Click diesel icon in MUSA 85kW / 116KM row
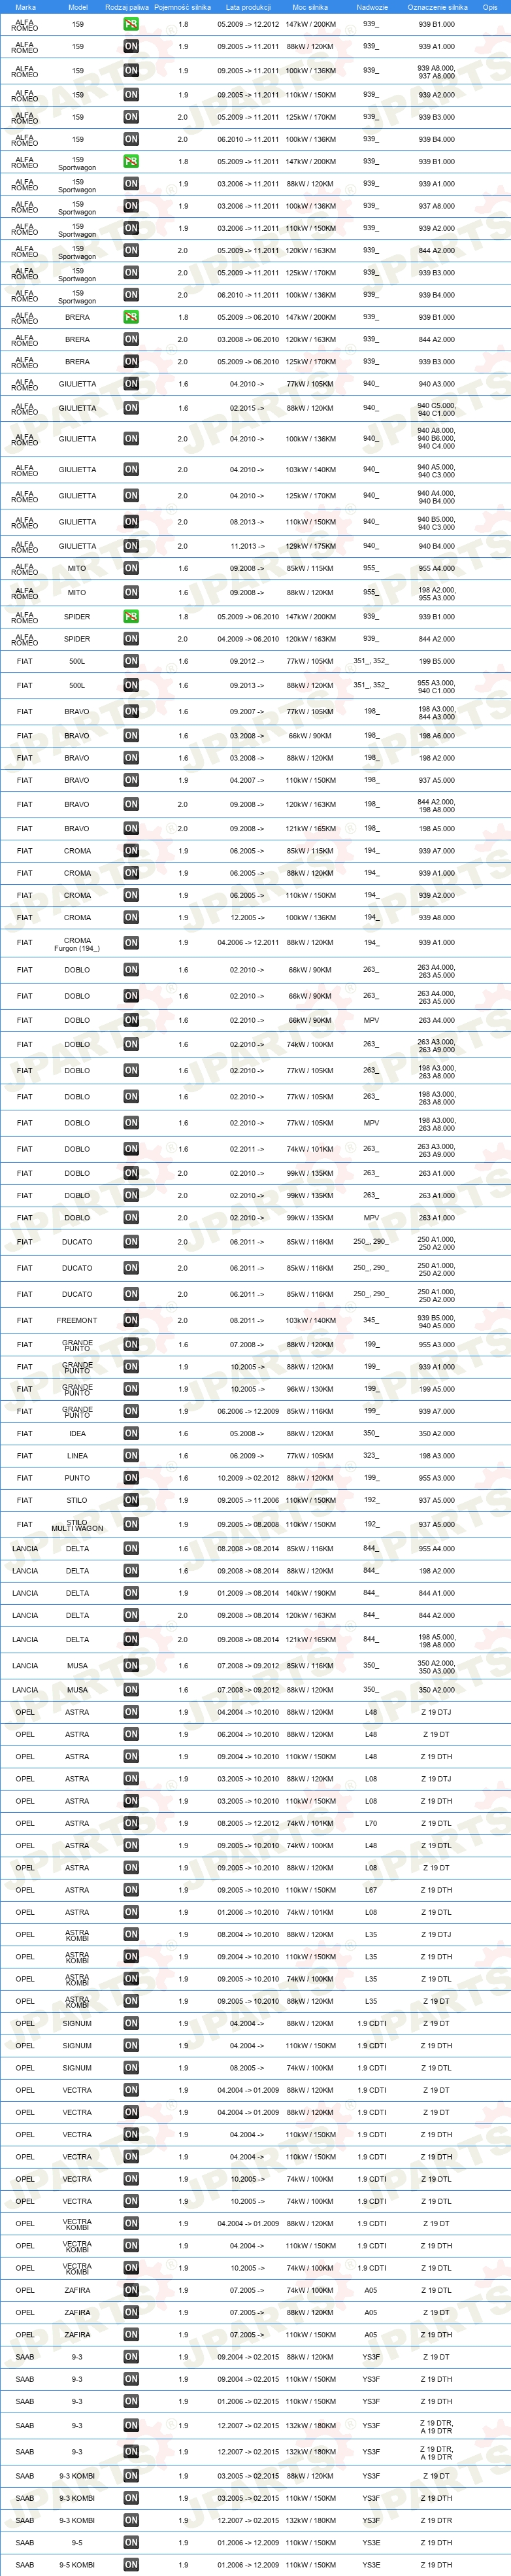This screenshot has width=511, height=2576. coord(131,1666)
